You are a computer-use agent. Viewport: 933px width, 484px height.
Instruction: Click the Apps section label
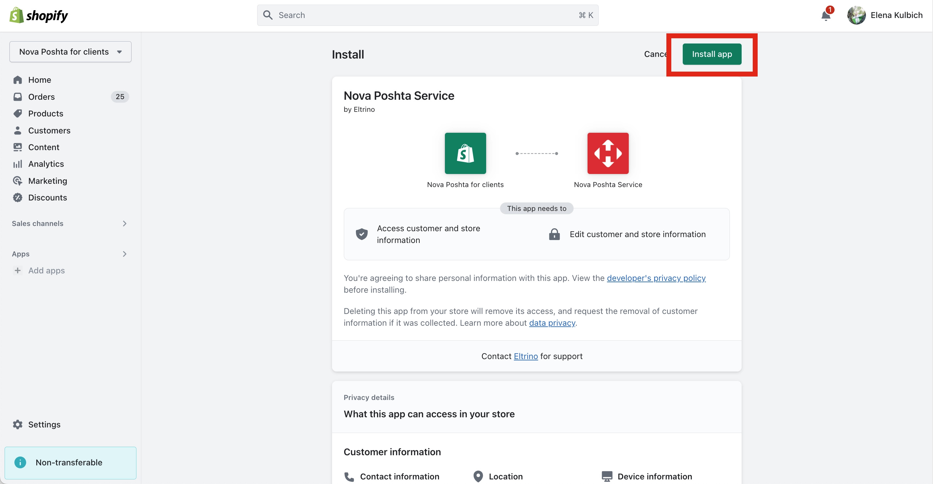pyautogui.click(x=21, y=254)
